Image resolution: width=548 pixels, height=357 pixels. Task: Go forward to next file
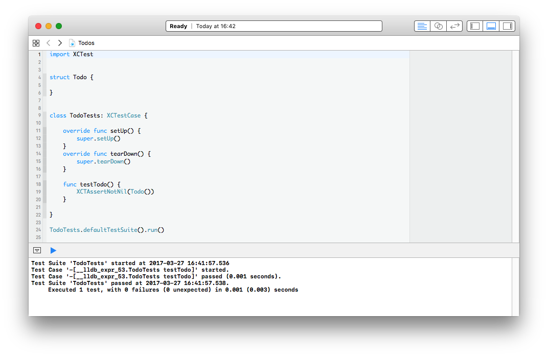pos(60,43)
